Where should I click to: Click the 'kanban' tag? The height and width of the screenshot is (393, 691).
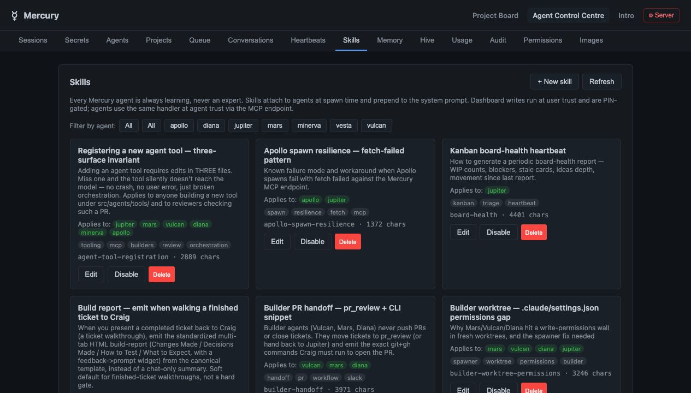pos(464,204)
